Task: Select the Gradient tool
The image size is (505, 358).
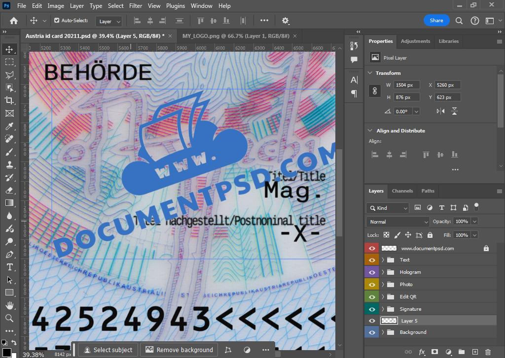Action: point(9,203)
